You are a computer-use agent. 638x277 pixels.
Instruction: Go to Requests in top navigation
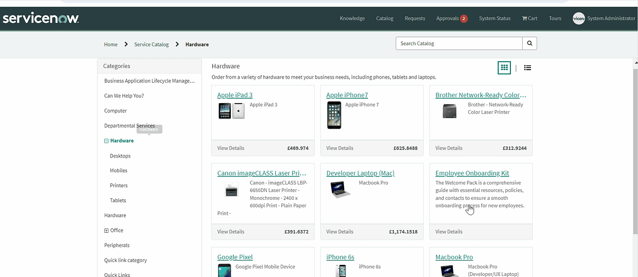(415, 19)
